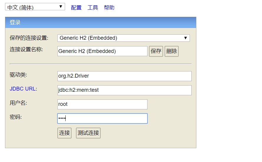Open the 工具 link
Screen dimensions: 262x162
(93, 8)
